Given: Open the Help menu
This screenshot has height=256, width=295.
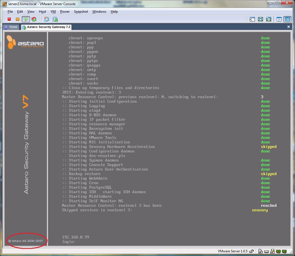Looking at the screenshot, I should point(114,12).
